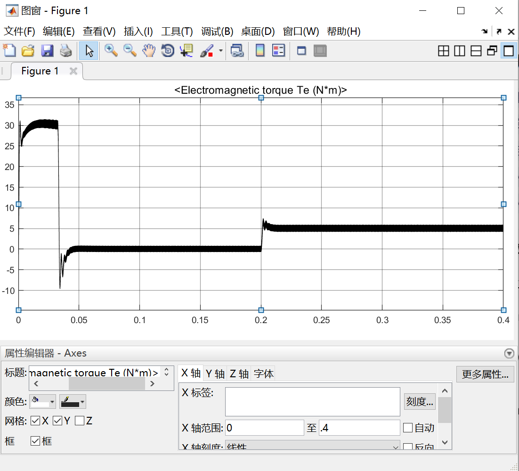519x471 pixels.
Task: Switch to 字体 tab
Action: click(263, 374)
